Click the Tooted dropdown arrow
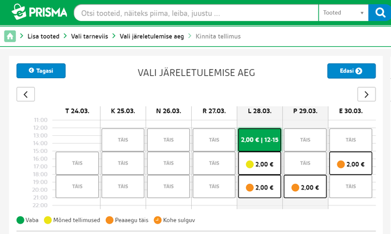The width and height of the screenshot is (391, 234). click(362, 13)
